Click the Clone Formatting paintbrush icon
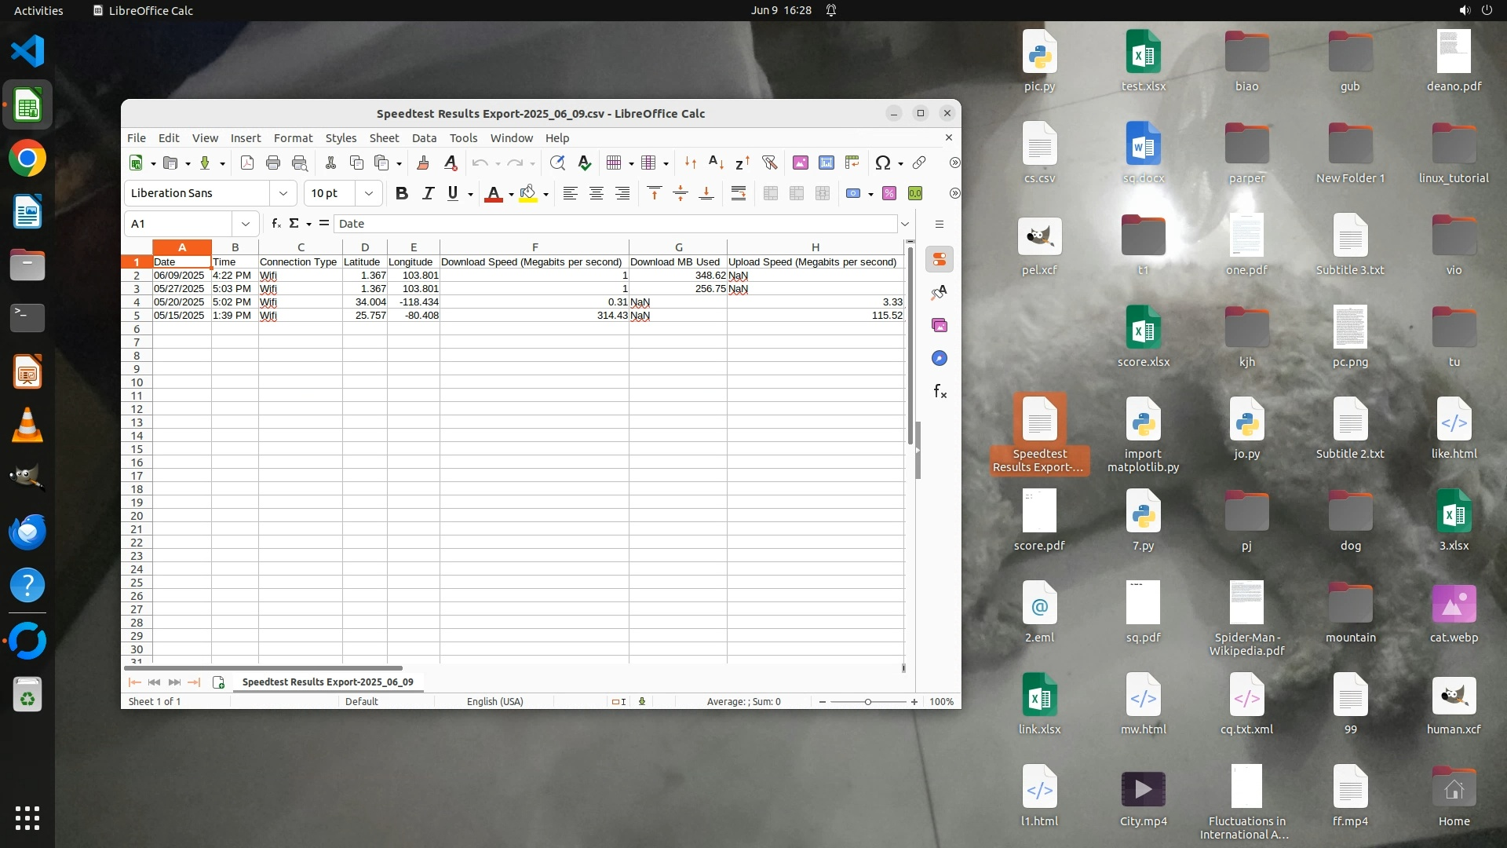This screenshot has width=1507, height=848. (x=423, y=163)
